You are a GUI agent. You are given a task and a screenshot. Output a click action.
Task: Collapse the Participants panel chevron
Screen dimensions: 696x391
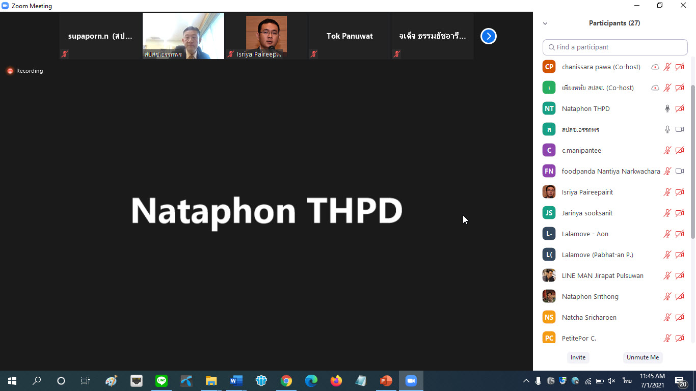pyautogui.click(x=545, y=23)
